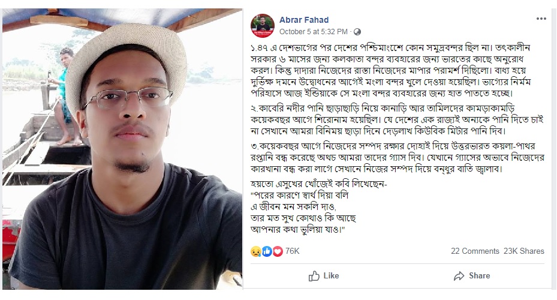557x300 pixels.
Task: Click the thumbs-up icon of Like button
Action: pos(314,276)
